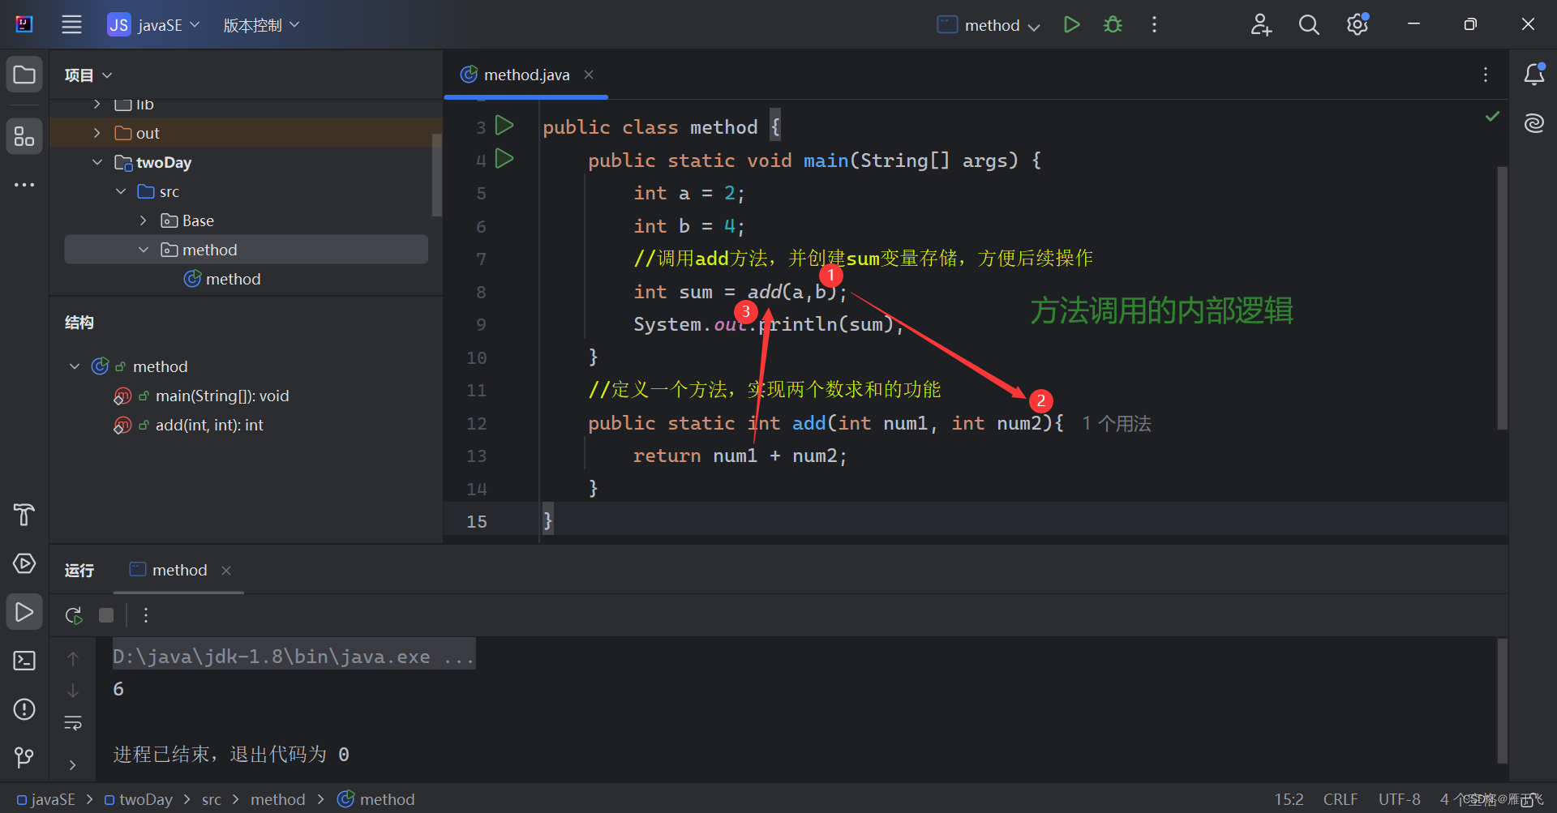
Task: Run class from gutter on line 3
Action: point(504,126)
